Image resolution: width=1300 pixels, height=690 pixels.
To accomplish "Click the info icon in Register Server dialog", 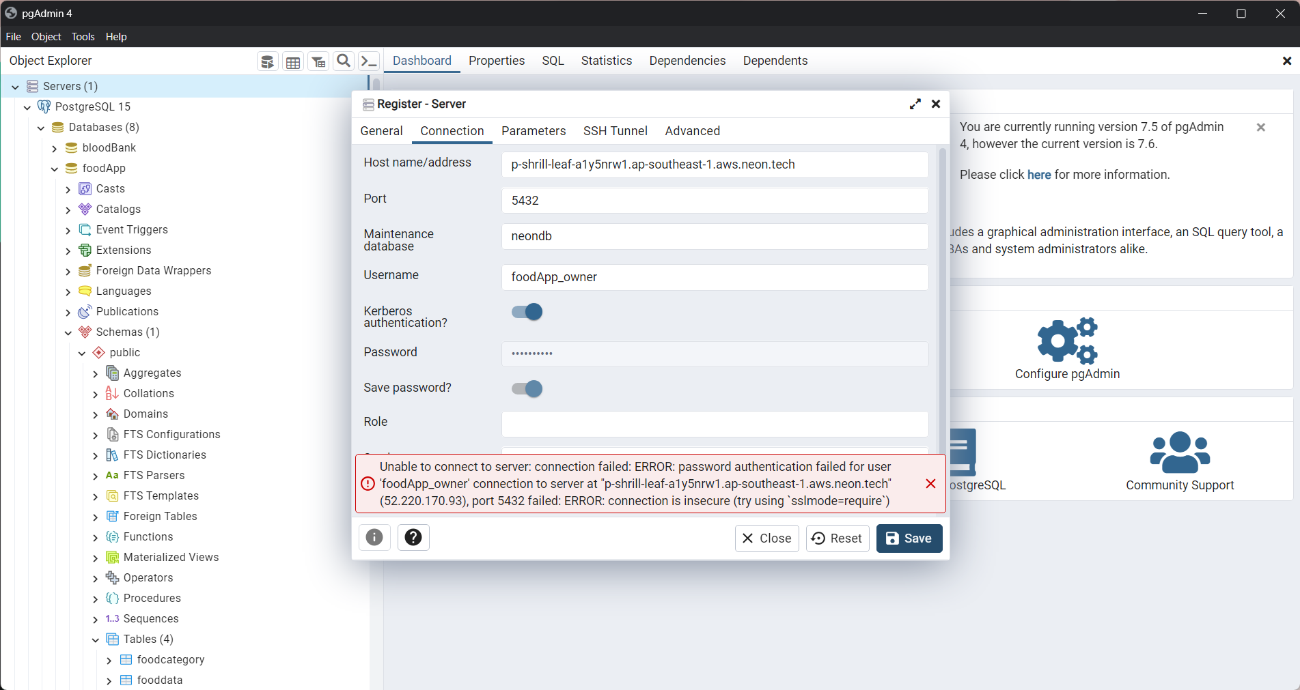I will coord(374,537).
